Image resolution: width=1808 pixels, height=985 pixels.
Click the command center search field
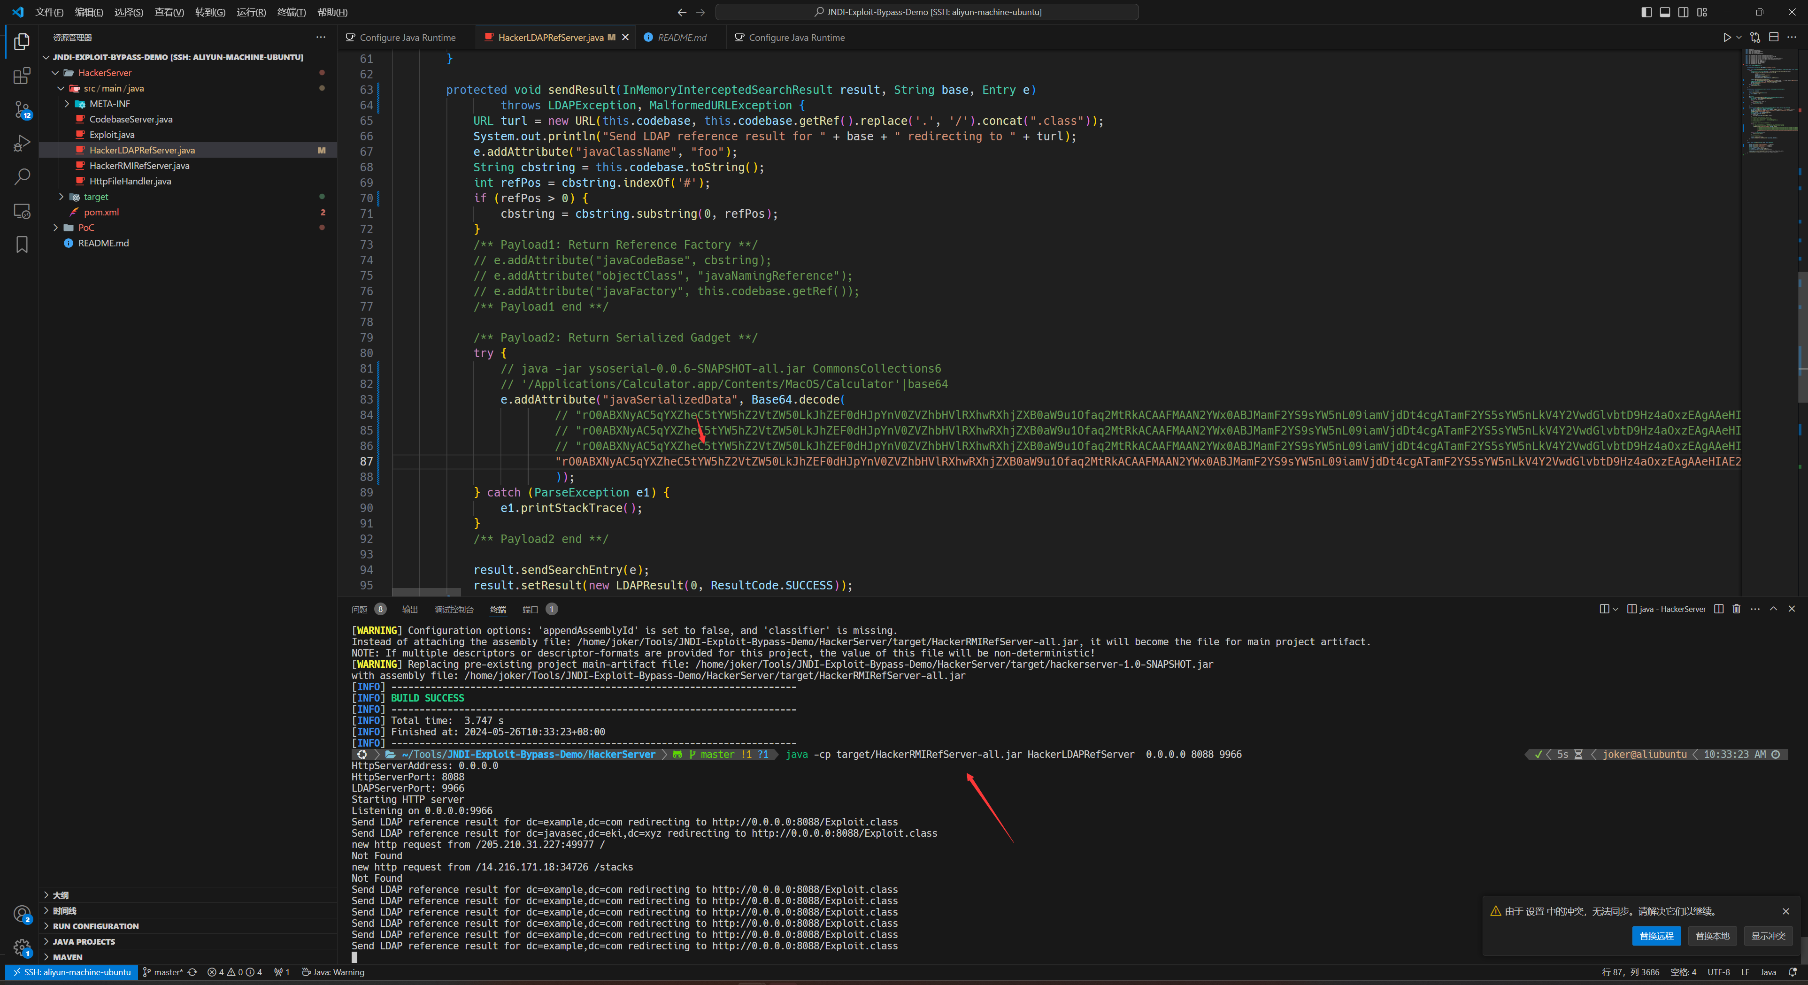pyautogui.click(x=926, y=12)
